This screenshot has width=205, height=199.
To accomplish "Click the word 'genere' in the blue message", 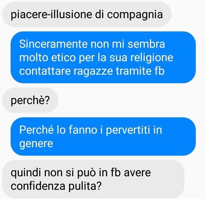I will click(x=36, y=144).
